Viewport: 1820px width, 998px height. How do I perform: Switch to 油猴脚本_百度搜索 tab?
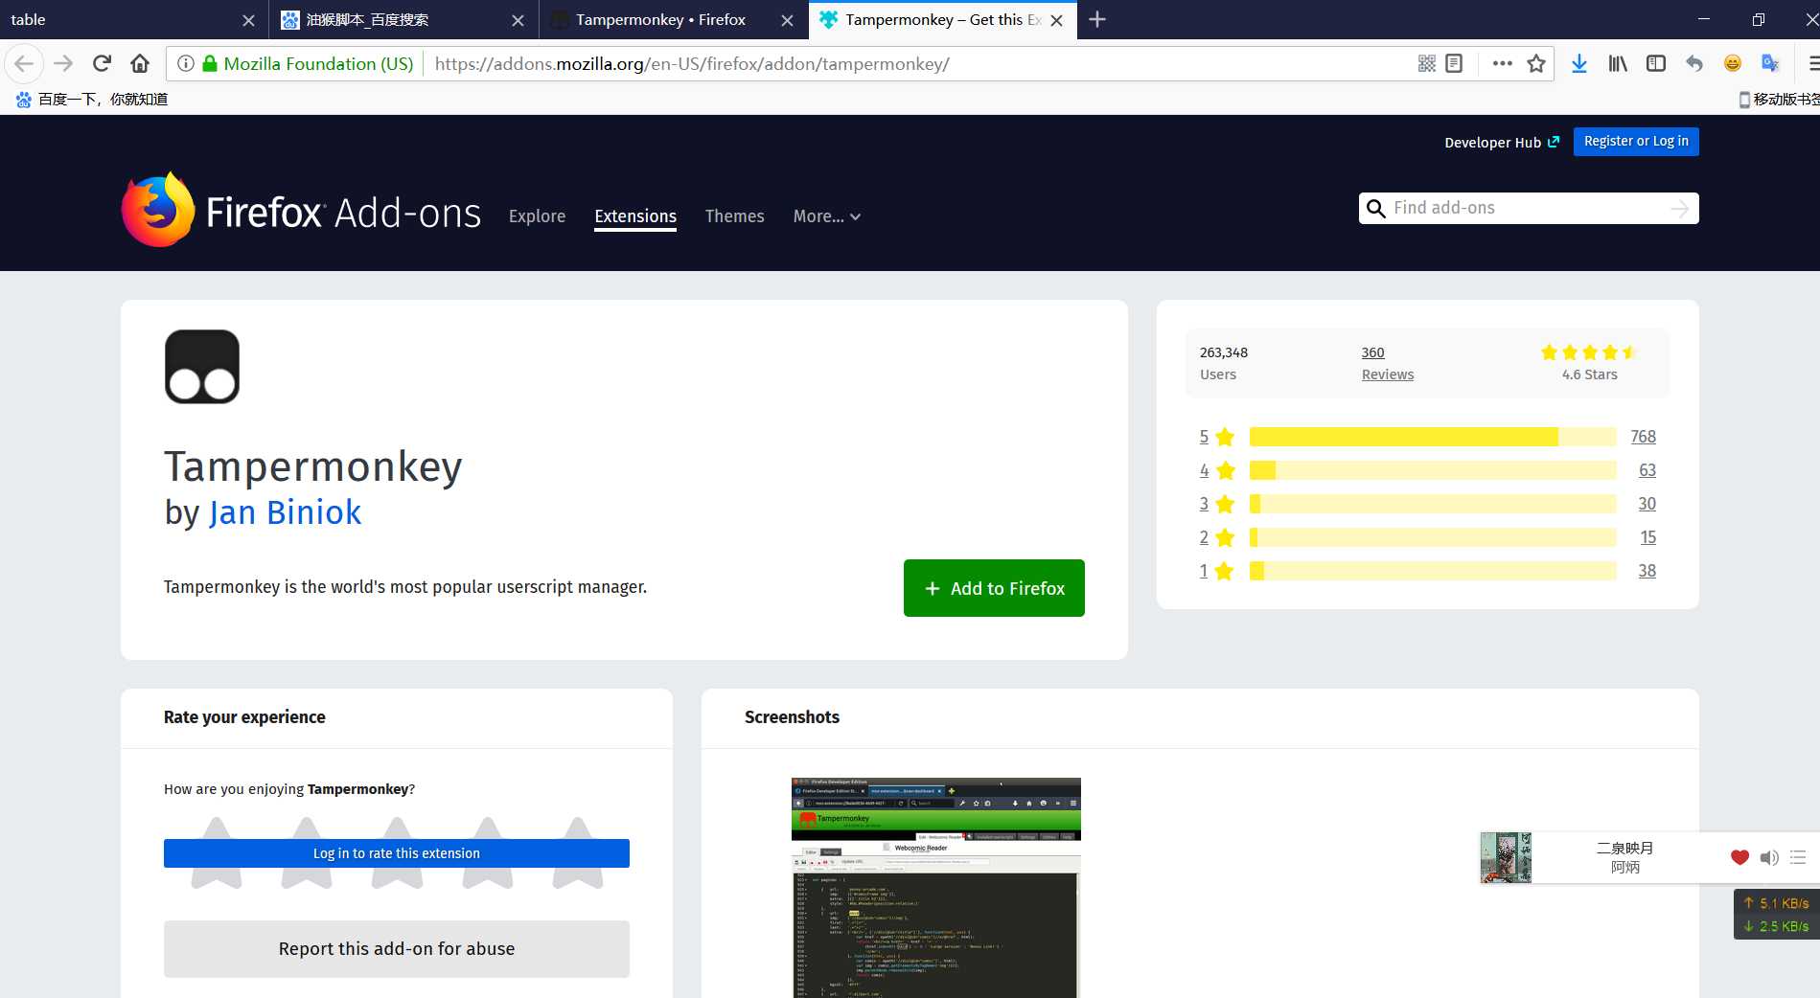pos(403,19)
